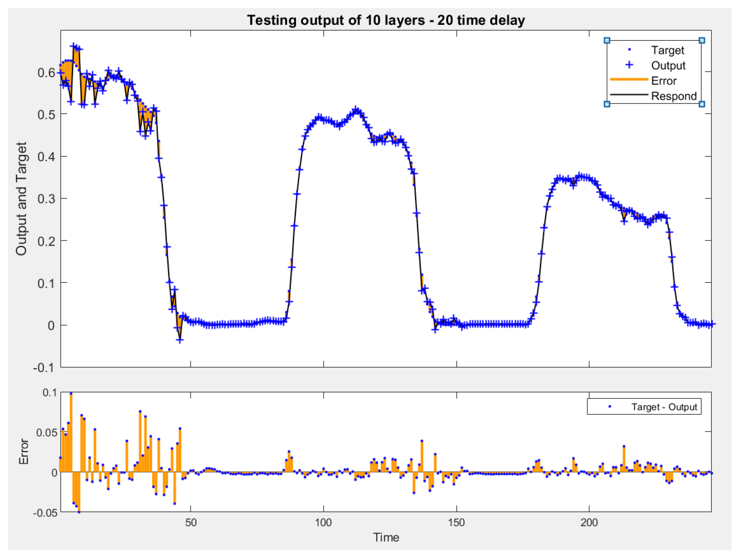The image size is (738, 558).
Task: Select the Error label in the legend
Action: click(x=664, y=81)
